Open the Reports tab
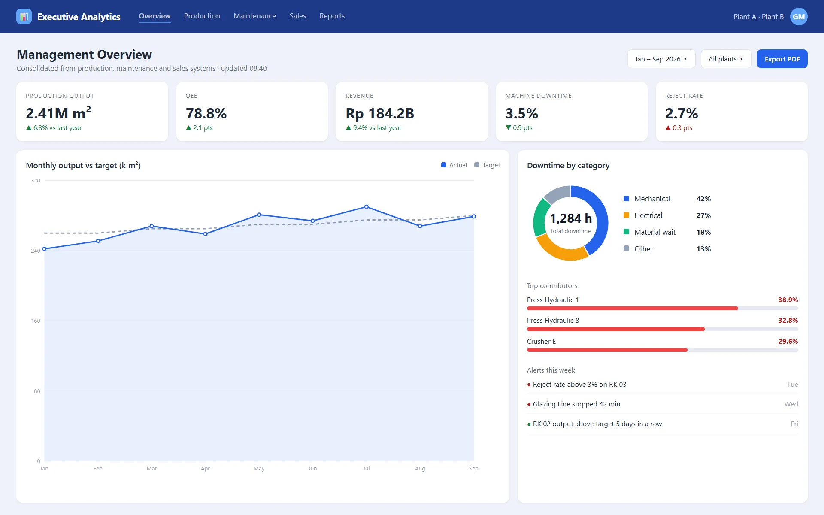The image size is (824, 515). [332, 16]
